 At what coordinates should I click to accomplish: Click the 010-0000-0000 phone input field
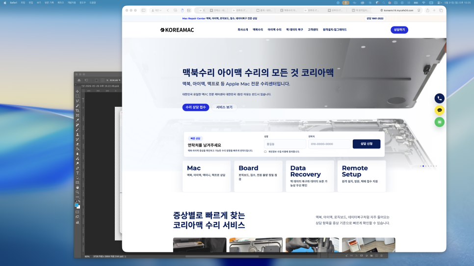329,144
